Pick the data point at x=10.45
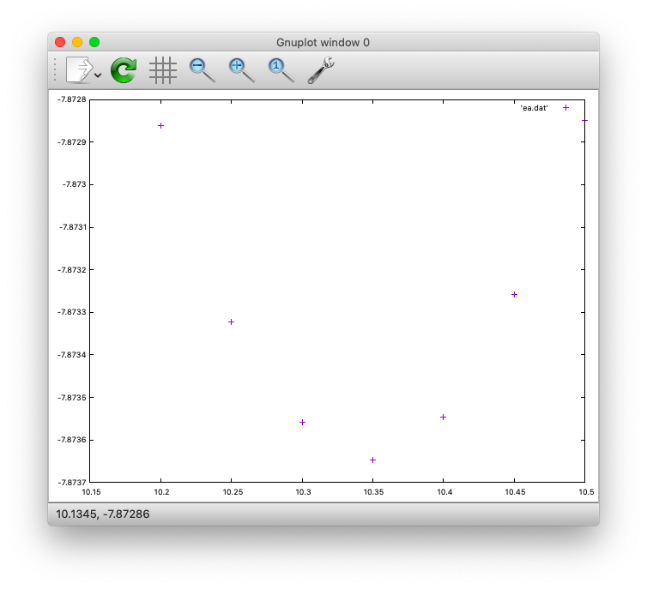 point(514,294)
